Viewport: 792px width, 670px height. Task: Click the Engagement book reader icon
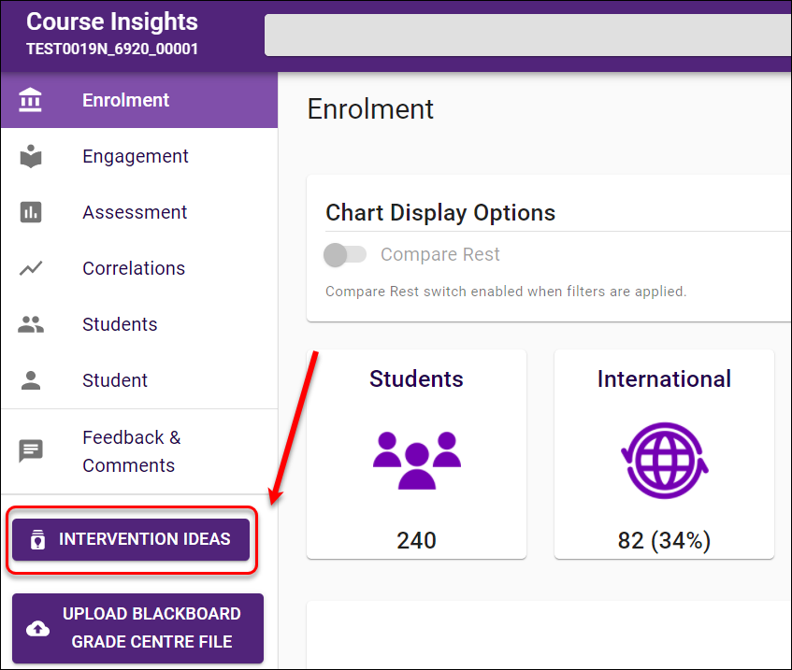click(31, 156)
